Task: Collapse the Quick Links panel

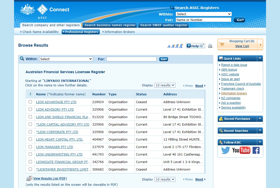Action: pyautogui.click(x=260, y=58)
